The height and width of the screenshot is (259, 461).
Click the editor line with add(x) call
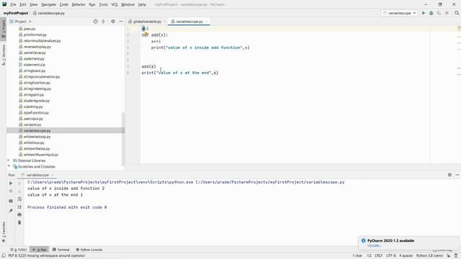click(x=149, y=67)
